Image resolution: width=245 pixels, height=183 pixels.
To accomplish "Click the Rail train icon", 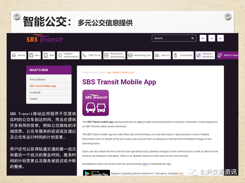I will coord(45,55).
